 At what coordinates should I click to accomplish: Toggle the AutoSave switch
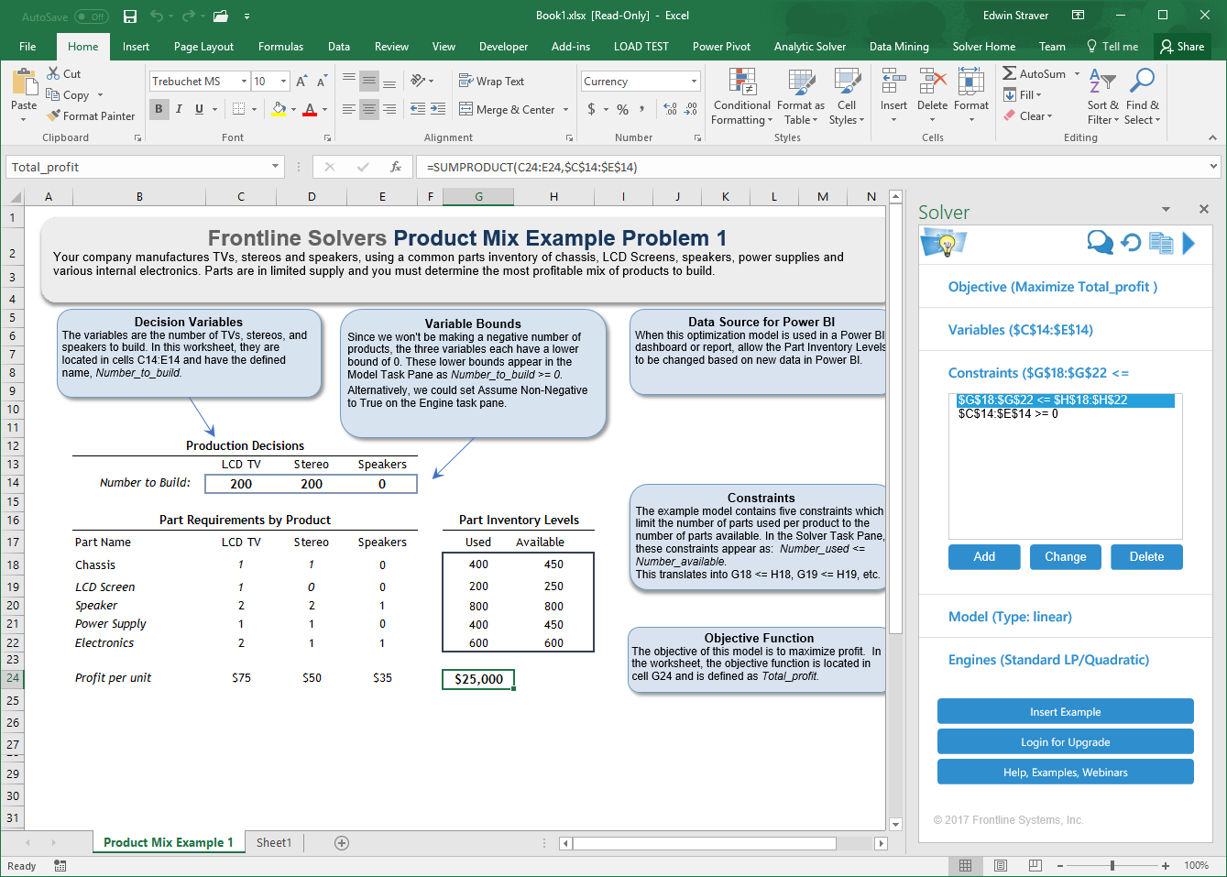[x=91, y=16]
